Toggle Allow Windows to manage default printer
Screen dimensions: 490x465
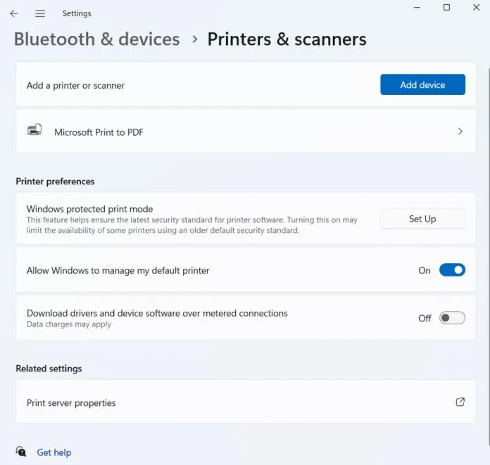tap(452, 270)
